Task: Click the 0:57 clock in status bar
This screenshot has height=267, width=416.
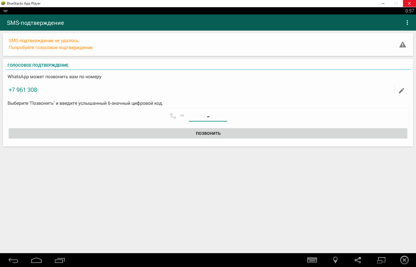Action: (410, 11)
